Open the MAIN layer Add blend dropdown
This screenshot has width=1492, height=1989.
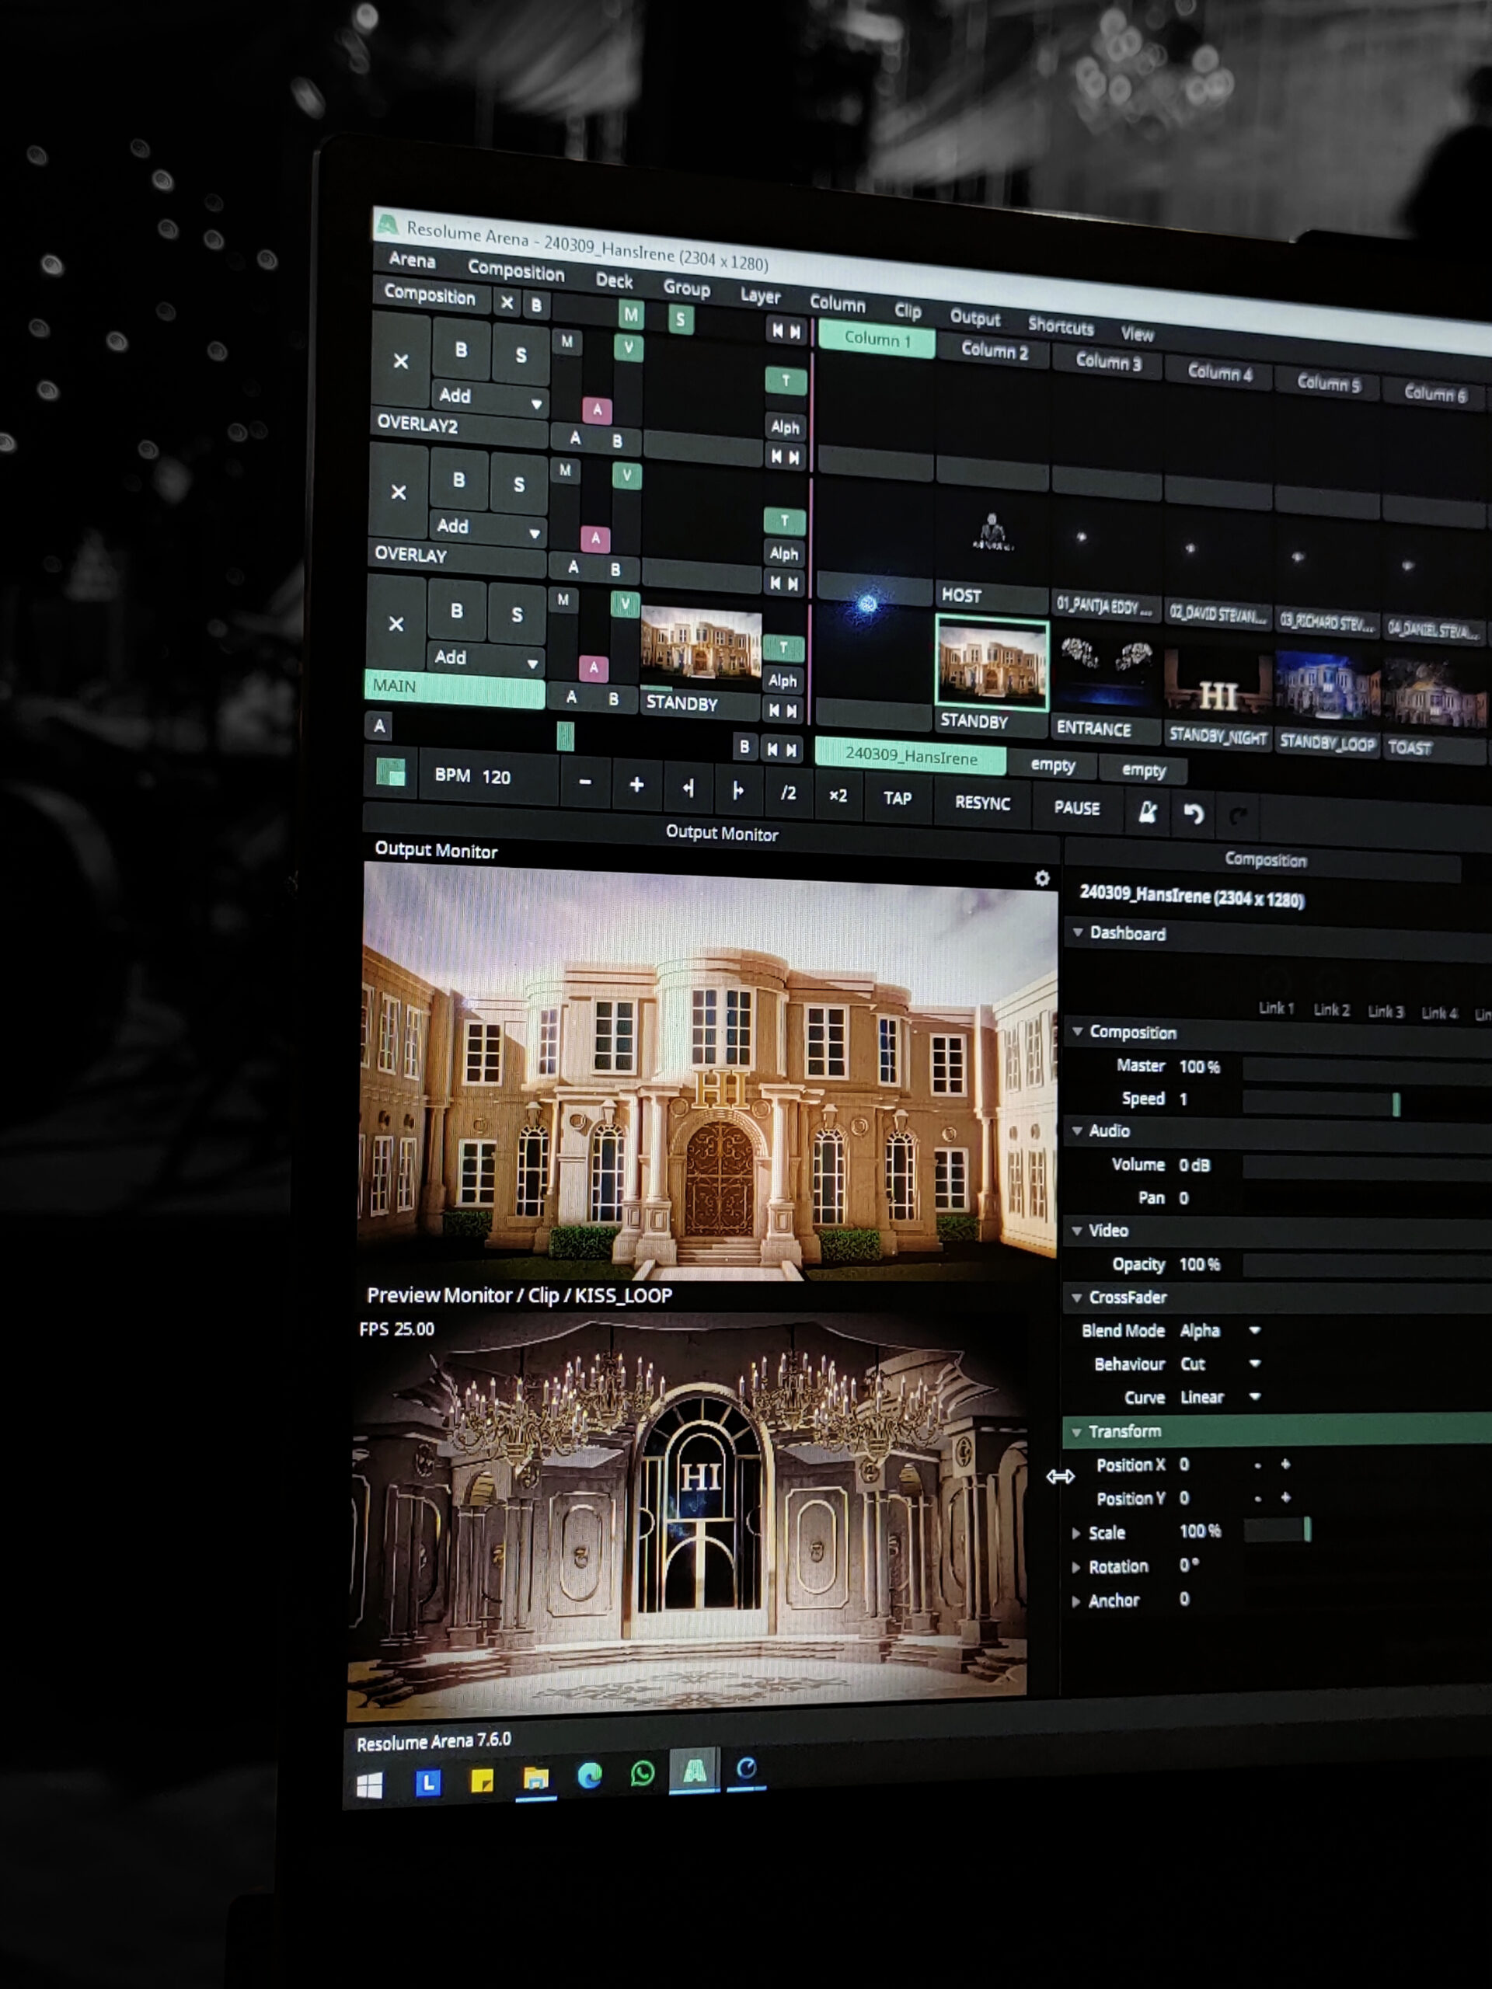pos(486,659)
